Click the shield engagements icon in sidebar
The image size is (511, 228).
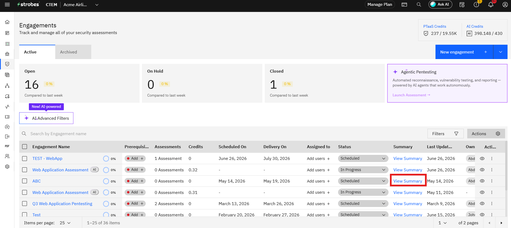(7, 64)
